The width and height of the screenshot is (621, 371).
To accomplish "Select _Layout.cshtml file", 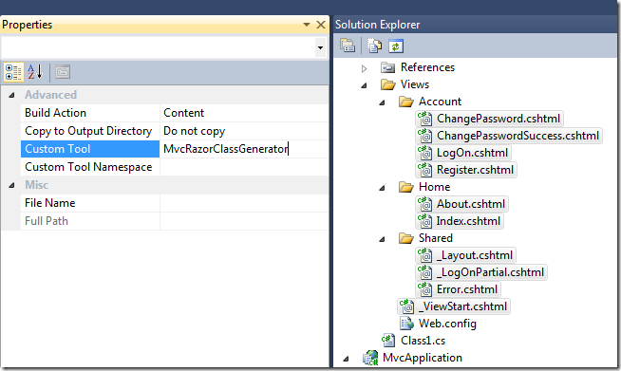I will point(475,255).
